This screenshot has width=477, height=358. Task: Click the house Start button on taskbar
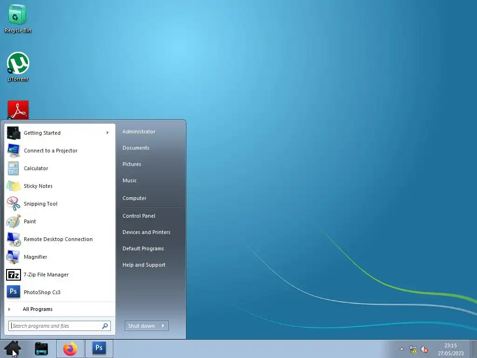click(x=13, y=349)
